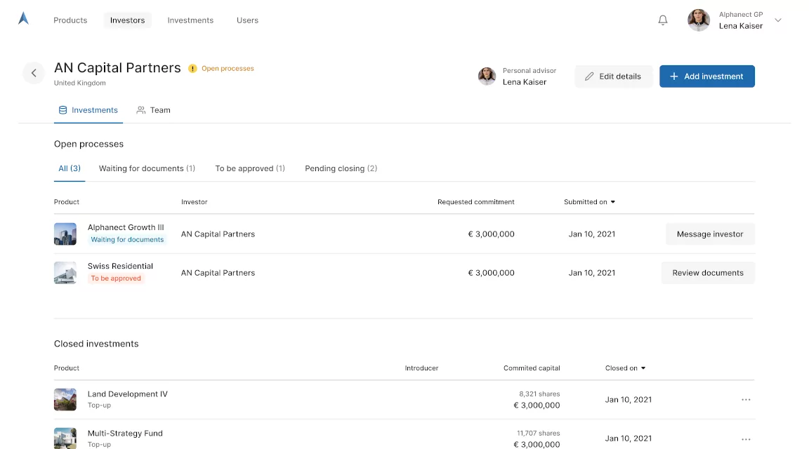Click the personal advisor avatar
The width and height of the screenshot is (809, 449).
[x=487, y=76]
